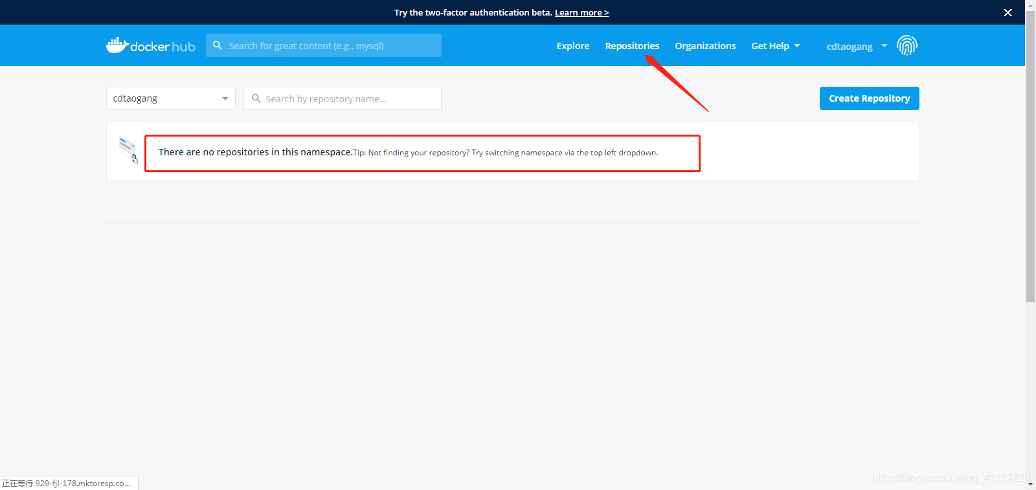This screenshot has height=490, width=1036.
Task: Click the fingerprint avatar icon
Action: [906, 45]
